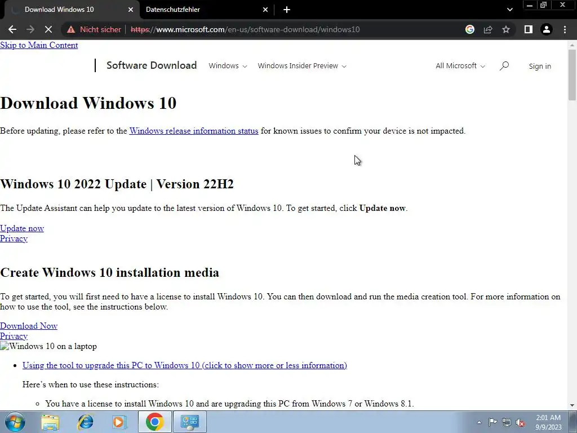Open the tab search dropdown arrow
The height and width of the screenshot is (433, 577).
point(509,10)
